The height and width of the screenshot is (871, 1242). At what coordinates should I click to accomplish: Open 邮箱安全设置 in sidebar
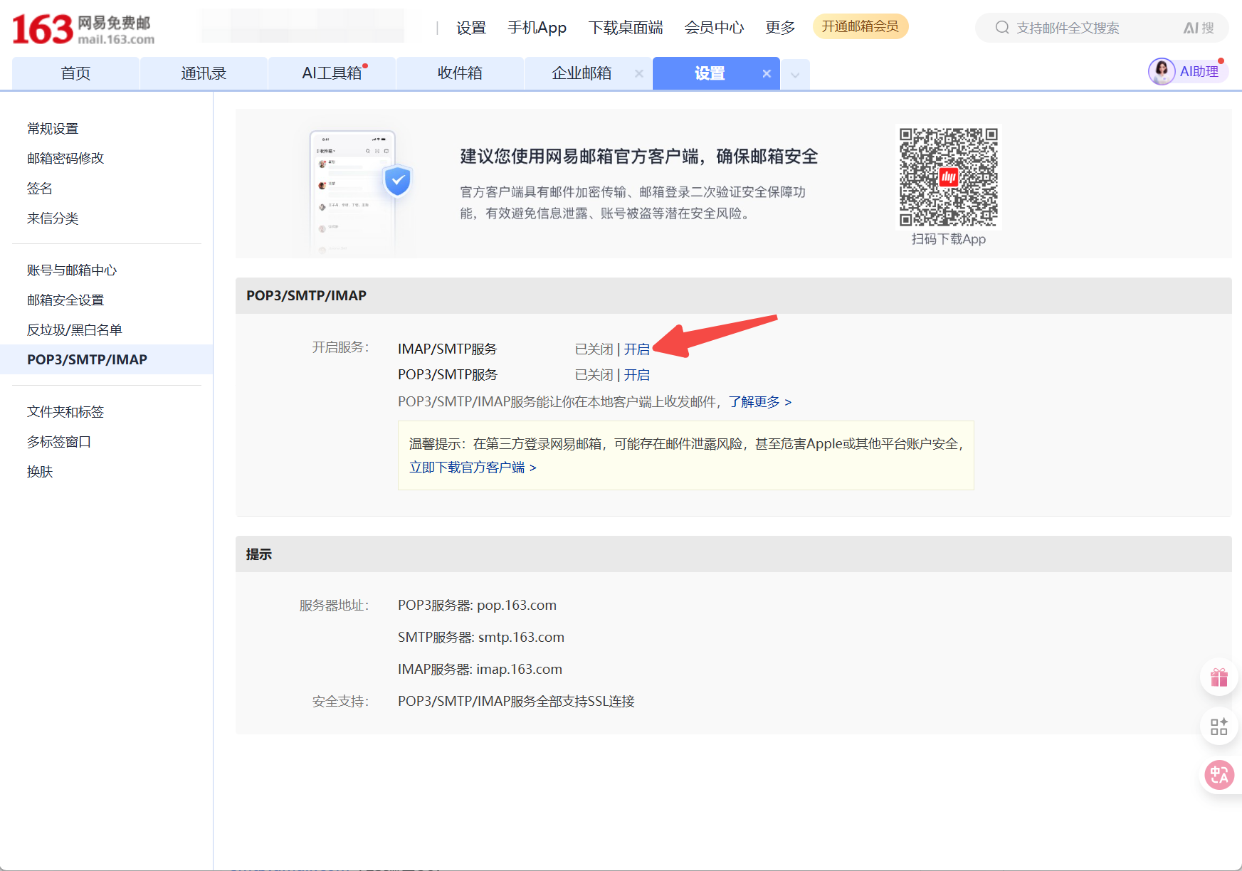(65, 300)
